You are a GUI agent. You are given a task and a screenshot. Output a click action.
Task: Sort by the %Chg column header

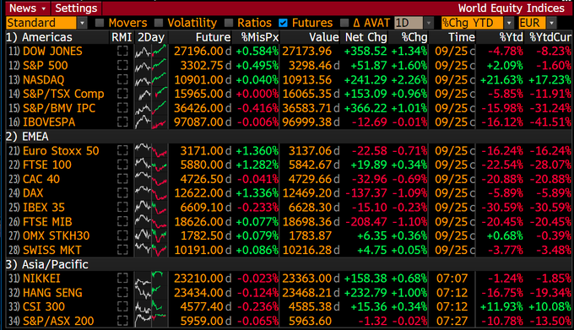click(x=414, y=37)
